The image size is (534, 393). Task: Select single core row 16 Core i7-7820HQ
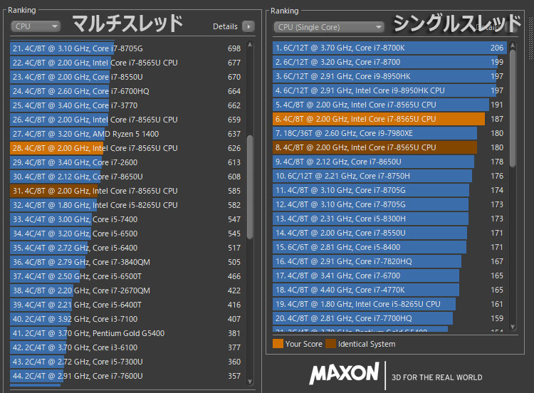click(x=389, y=261)
